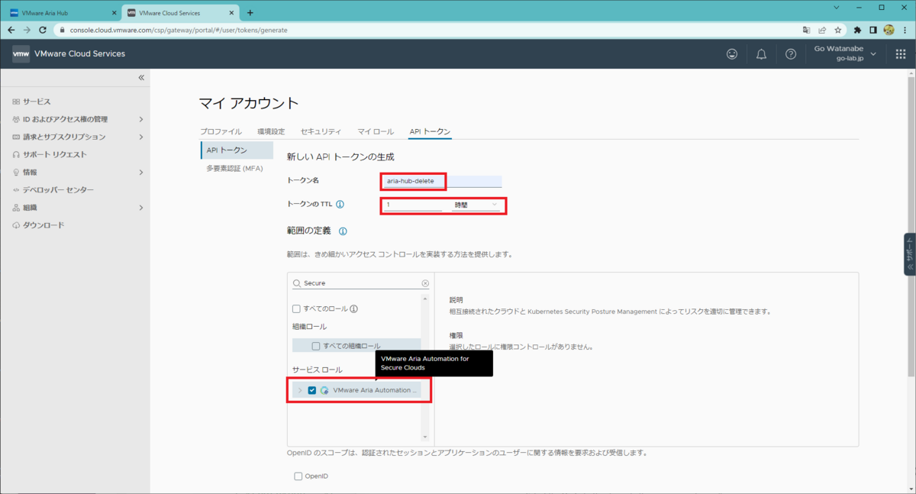Expand the 情報 sidebar menu
Screen dimensions: 916x494
141,173
